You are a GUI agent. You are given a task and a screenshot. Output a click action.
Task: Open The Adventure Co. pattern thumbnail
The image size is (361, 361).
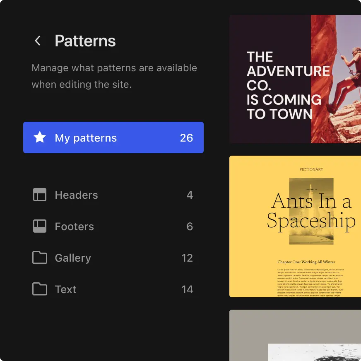(x=295, y=79)
